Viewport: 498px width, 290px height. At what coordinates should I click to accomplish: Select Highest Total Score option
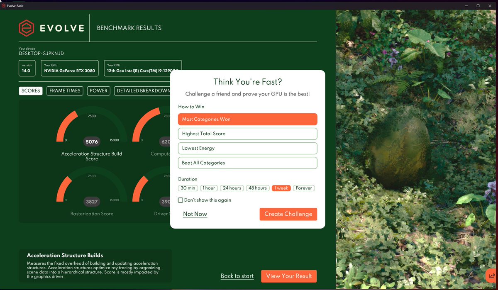pyautogui.click(x=248, y=134)
